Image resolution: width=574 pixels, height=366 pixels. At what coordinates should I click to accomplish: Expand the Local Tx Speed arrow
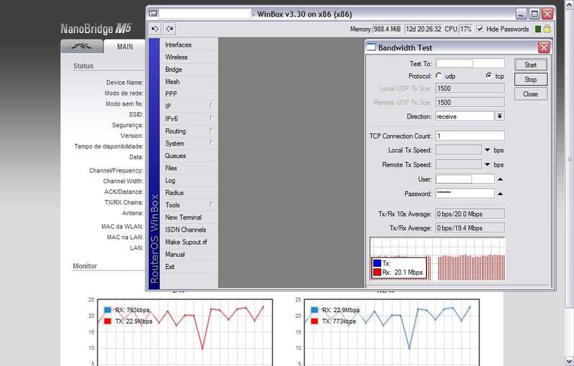487,150
